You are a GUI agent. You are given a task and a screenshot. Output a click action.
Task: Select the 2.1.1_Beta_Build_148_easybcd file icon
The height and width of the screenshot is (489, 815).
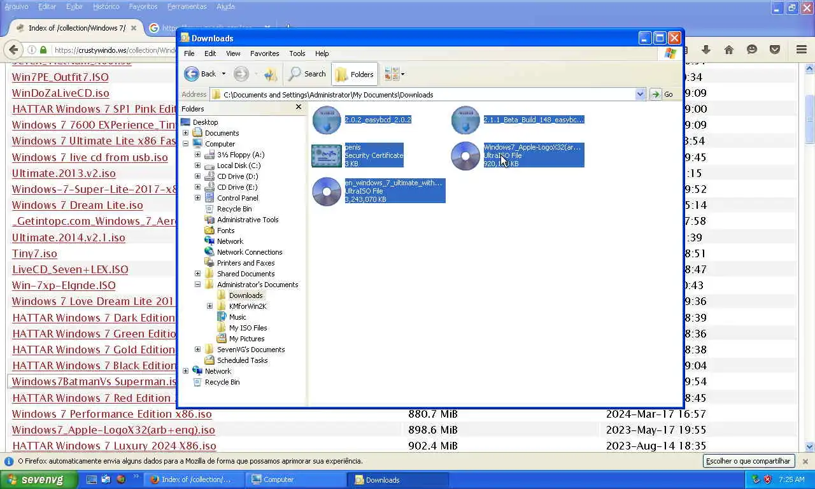(465, 120)
